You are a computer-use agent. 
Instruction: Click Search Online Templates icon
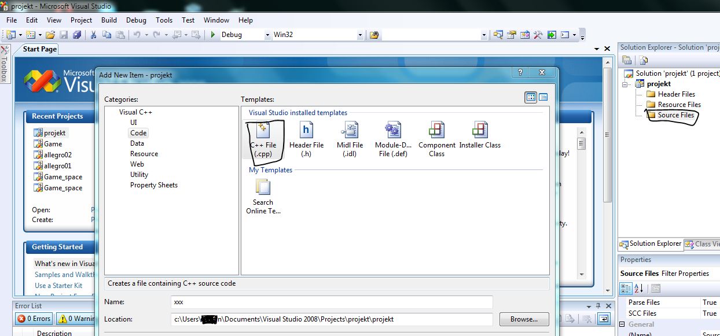pyautogui.click(x=263, y=195)
